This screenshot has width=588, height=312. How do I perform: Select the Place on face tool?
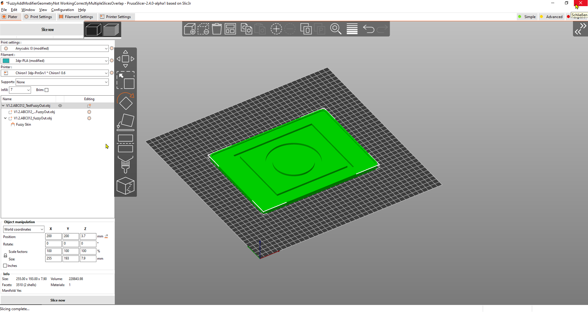click(126, 122)
